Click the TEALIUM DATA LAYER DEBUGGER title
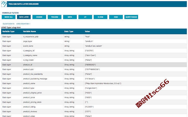 [x=23, y=4]
